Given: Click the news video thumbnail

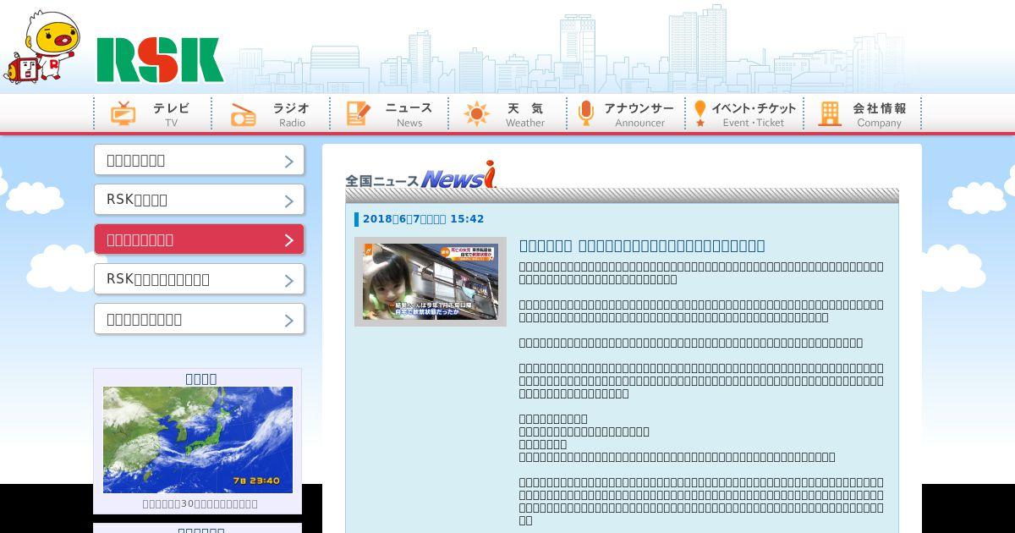Looking at the screenshot, I should (x=431, y=282).
